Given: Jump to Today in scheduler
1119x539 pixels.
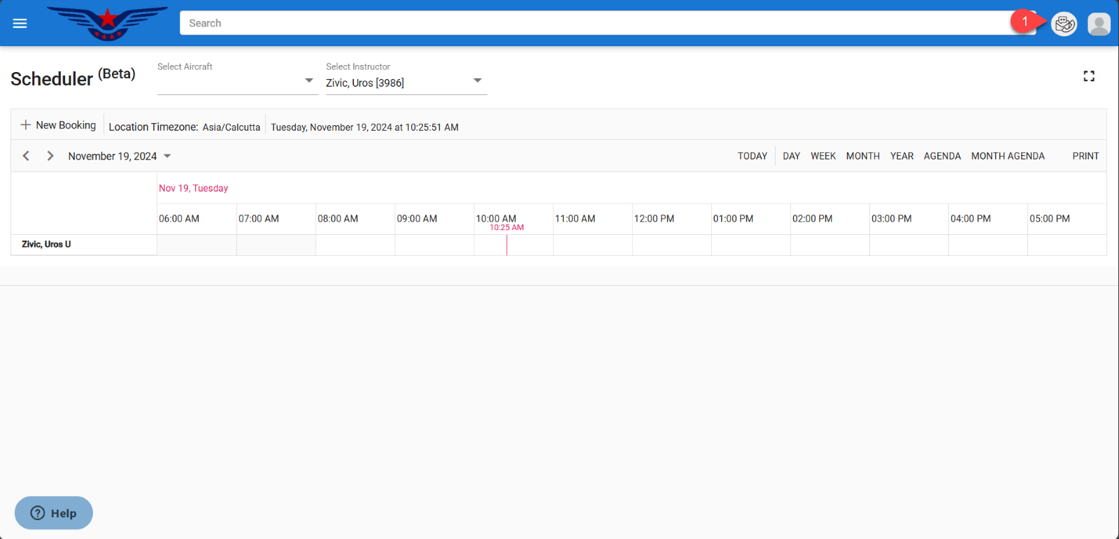Looking at the screenshot, I should pyautogui.click(x=752, y=157).
